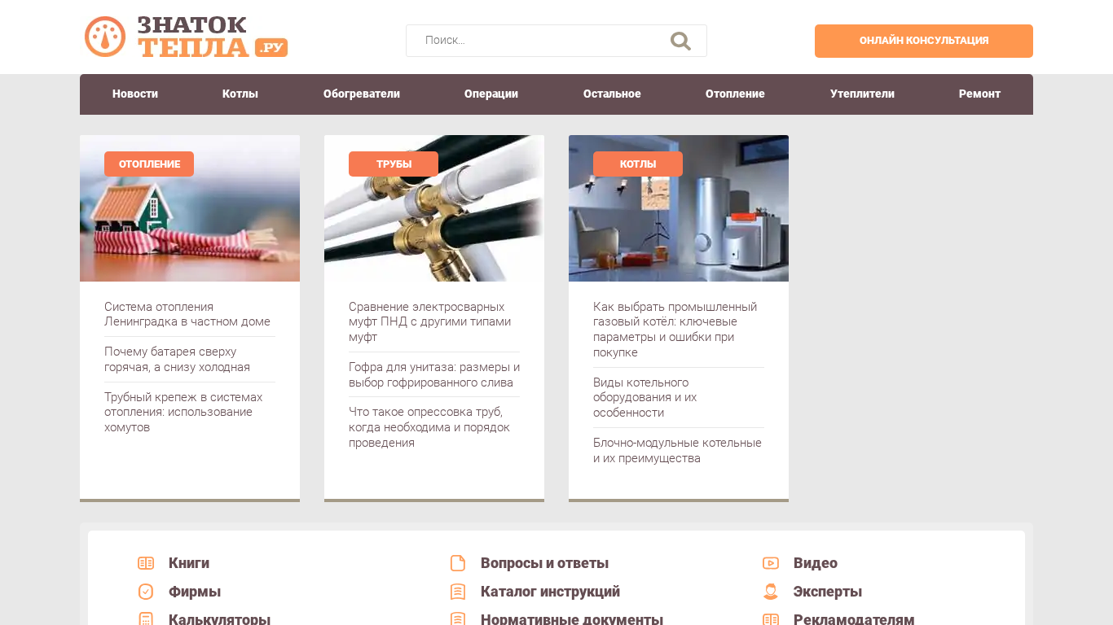1113x625 pixels.
Task: Click the play icon beside Видео
Action: [x=771, y=563]
